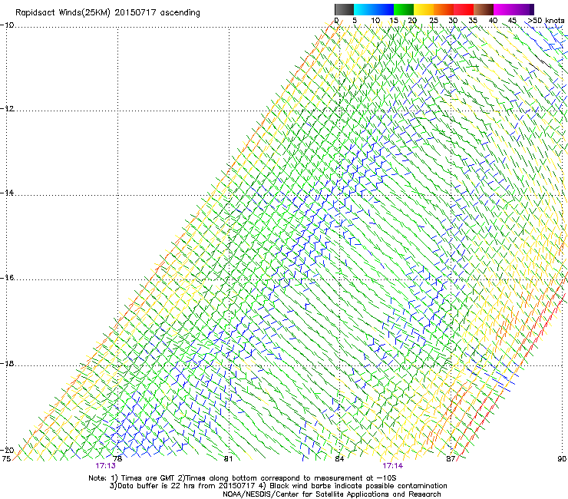Select the gray 0-5 knots color swatch
Image resolution: width=568 pixels, height=499 pixels.
(344, 9)
